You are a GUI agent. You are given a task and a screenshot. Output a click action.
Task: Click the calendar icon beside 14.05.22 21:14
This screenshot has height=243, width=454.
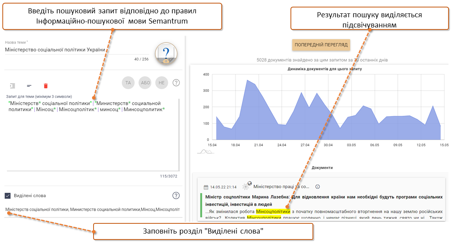(x=206, y=187)
